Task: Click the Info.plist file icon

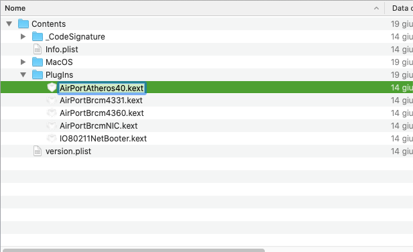Action: (38, 49)
